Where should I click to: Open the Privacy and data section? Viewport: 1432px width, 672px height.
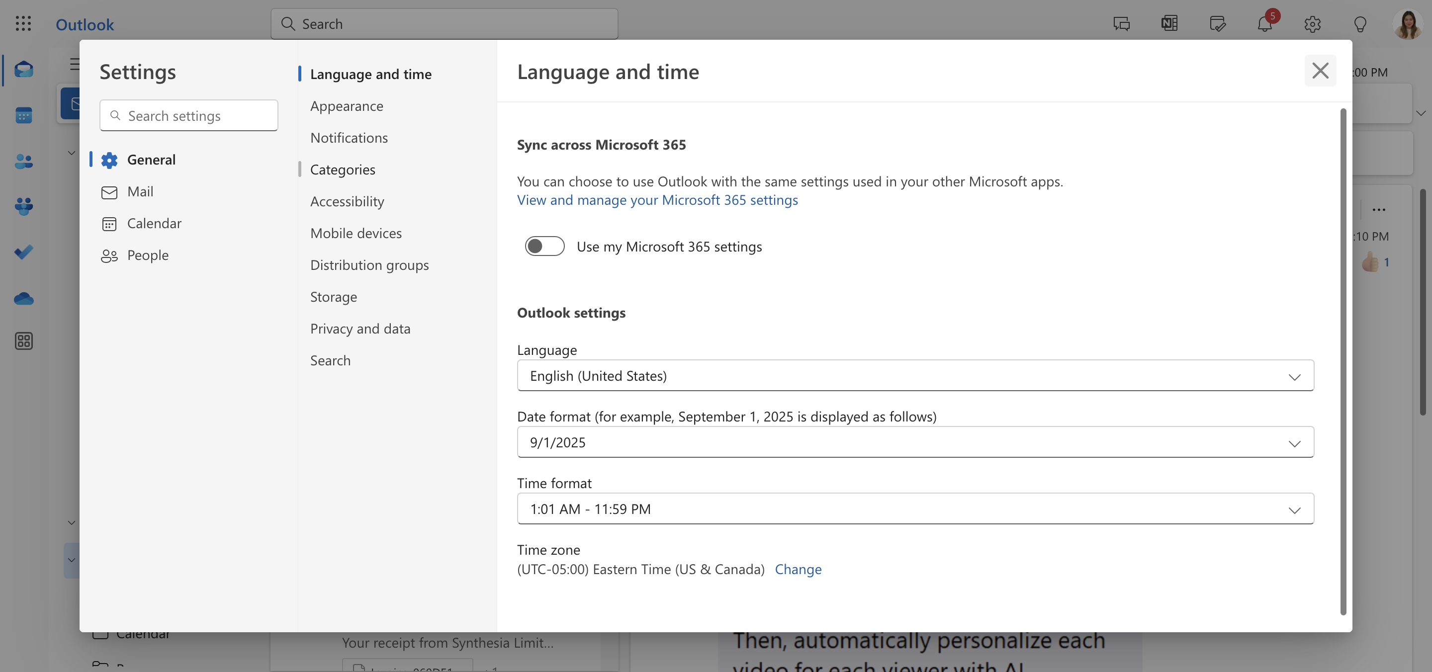click(x=359, y=328)
